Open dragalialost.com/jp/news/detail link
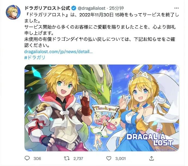The image size is (188, 166). pos(58,52)
